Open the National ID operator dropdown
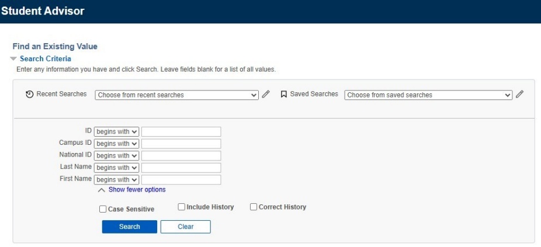 tap(116, 155)
